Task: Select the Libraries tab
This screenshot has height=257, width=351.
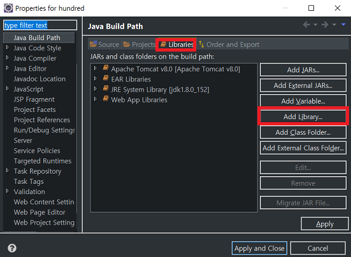Action: click(x=177, y=45)
